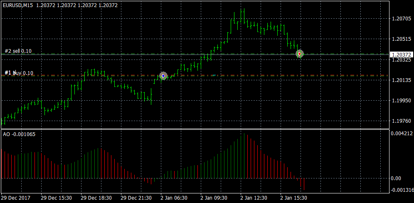Click the 1.20705 price scale label
This screenshot has height=203, width=414.
pos(401,18)
